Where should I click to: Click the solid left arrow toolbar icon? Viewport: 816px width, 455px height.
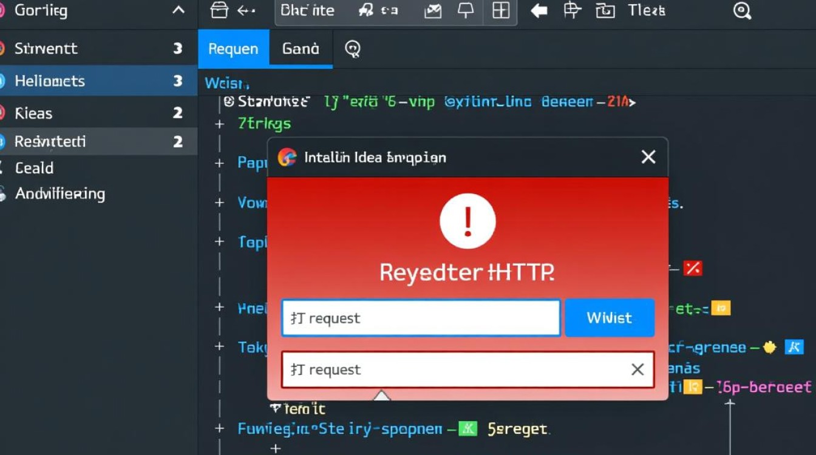coord(539,11)
